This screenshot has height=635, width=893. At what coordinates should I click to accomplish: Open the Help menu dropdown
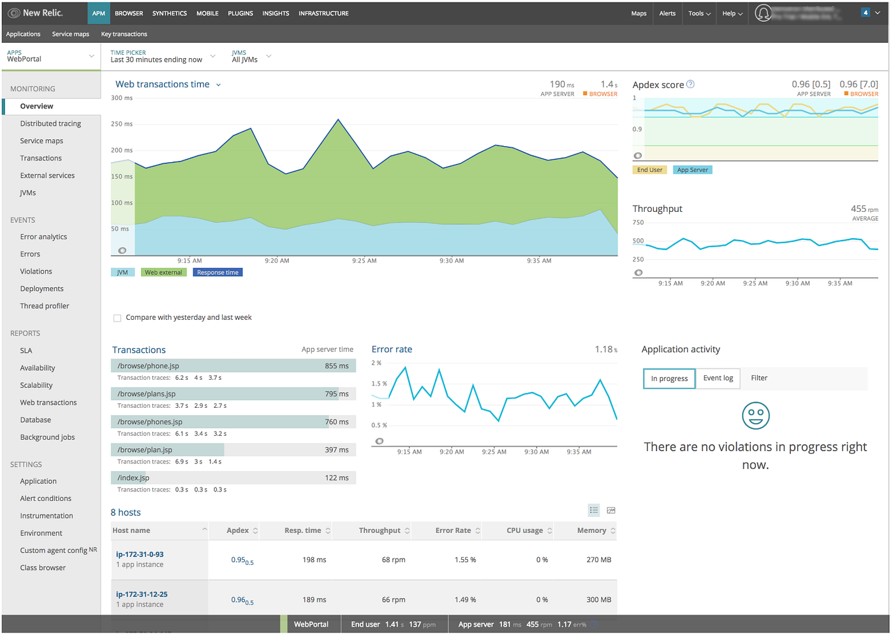732,13
